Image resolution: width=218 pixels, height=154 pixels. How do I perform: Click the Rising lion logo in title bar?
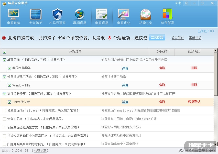4,4
